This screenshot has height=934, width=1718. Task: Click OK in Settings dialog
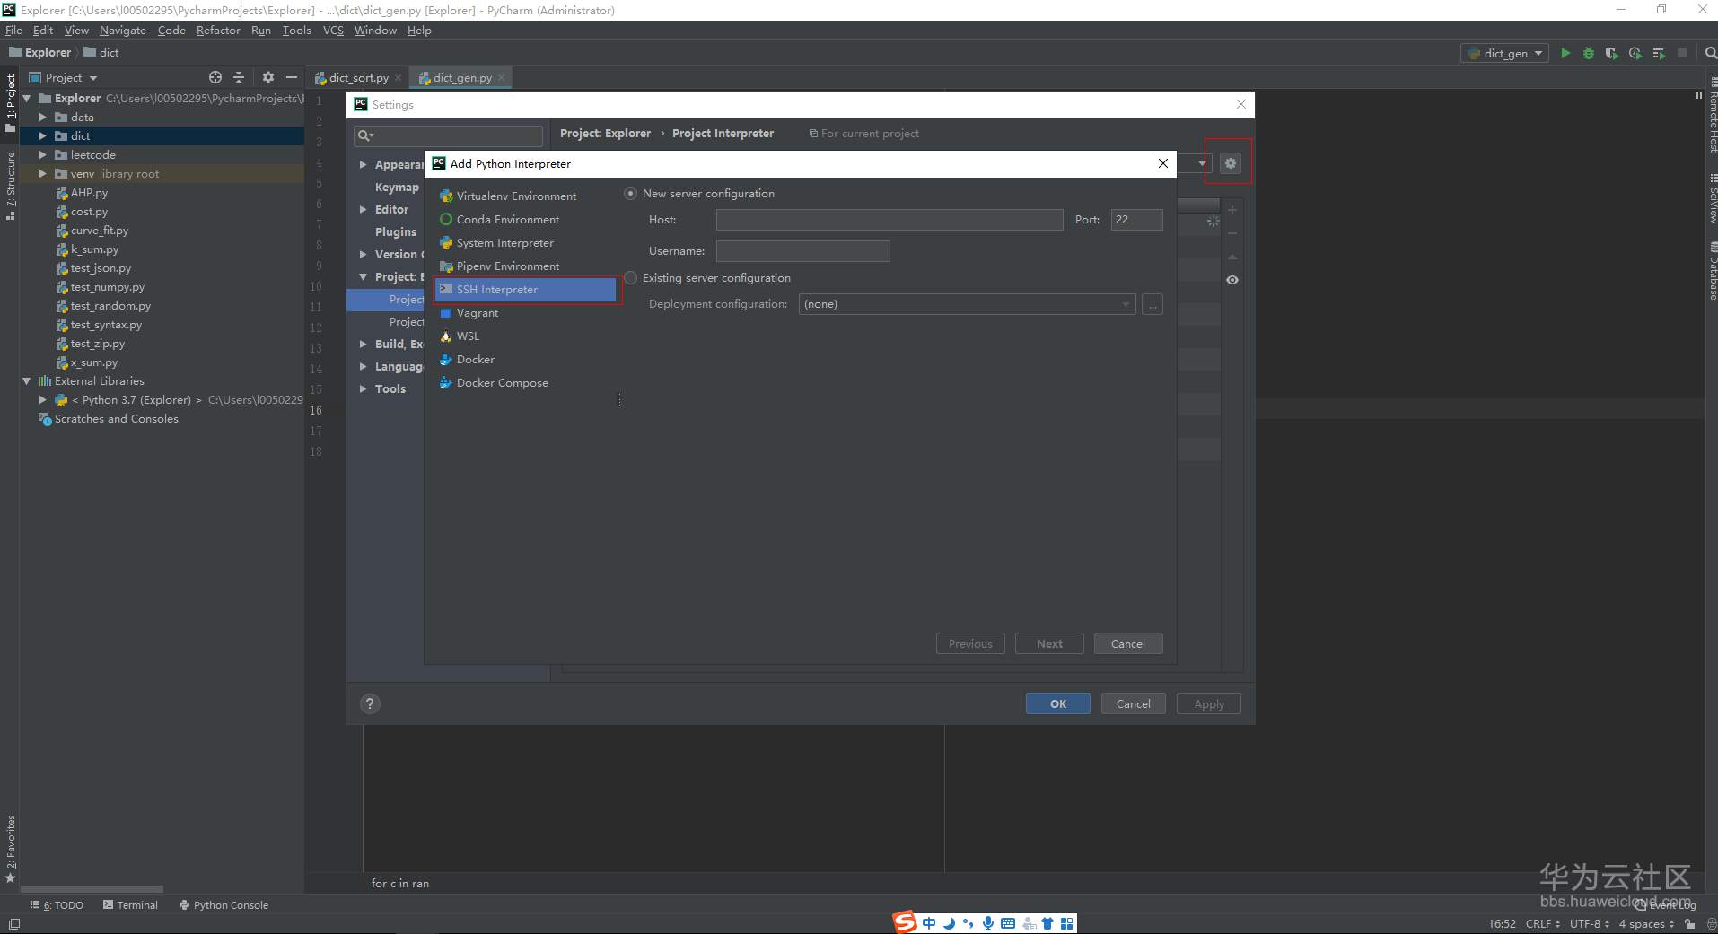tap(1058, 703)
